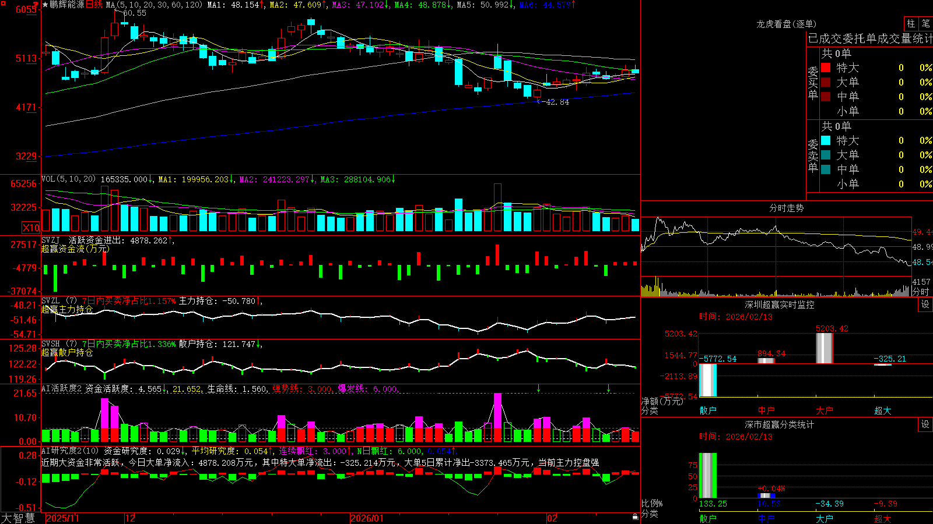The height and width of the screenshot is (524, 933).
Task: Click the lock icon at the timeline's end
Action: (636, 517)
